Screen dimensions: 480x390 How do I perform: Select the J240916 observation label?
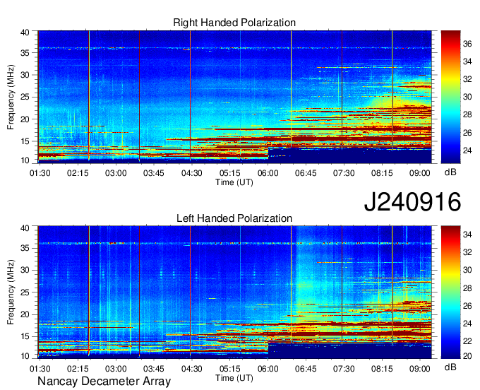[412, 202]
